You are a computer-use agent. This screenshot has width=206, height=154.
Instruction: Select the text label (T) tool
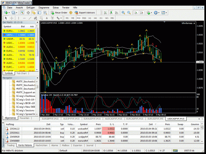pos(52,18)
